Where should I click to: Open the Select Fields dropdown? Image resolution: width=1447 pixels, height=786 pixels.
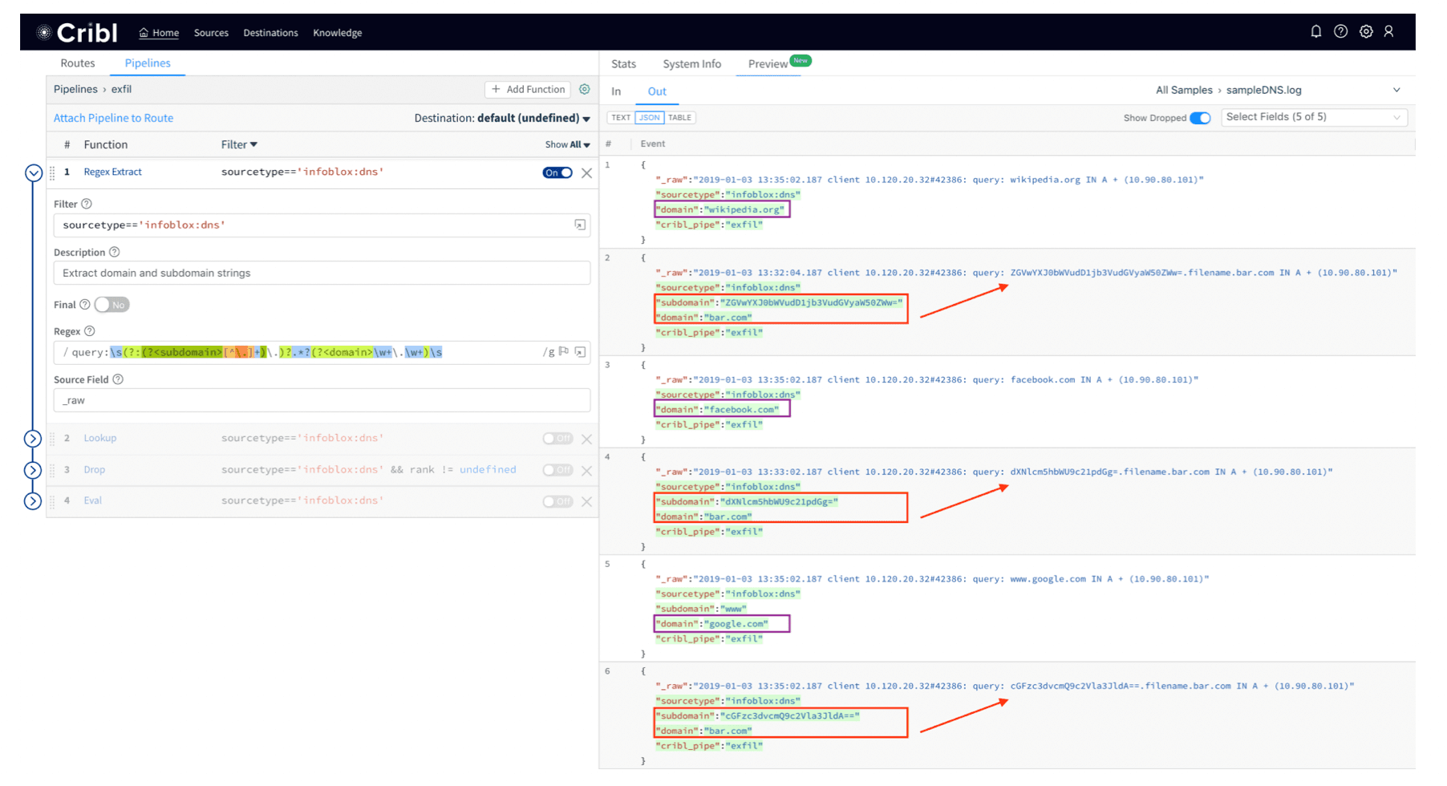(1314, 117)
